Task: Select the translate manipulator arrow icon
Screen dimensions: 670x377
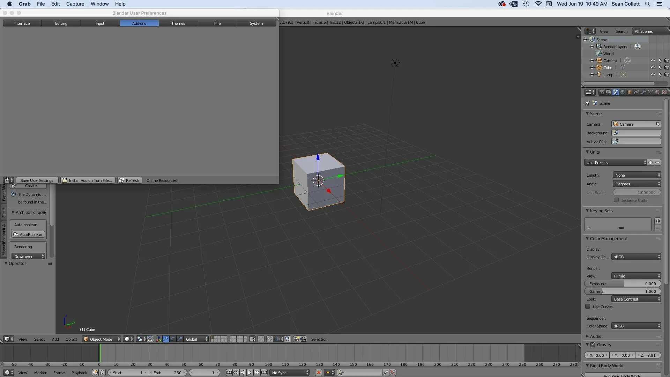Action: pos(166,339)
